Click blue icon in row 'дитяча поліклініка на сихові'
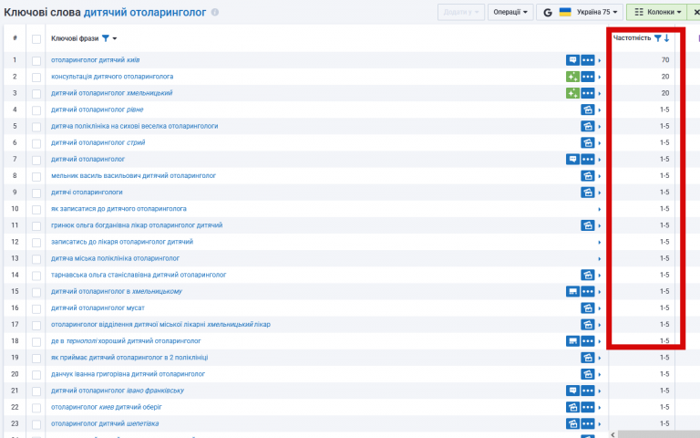 click(588, 126)
